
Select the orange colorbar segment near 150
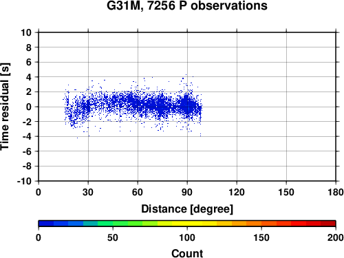point(254,224)
